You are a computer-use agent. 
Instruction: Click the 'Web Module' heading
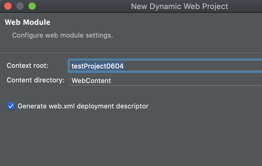[x=28, y=22]
